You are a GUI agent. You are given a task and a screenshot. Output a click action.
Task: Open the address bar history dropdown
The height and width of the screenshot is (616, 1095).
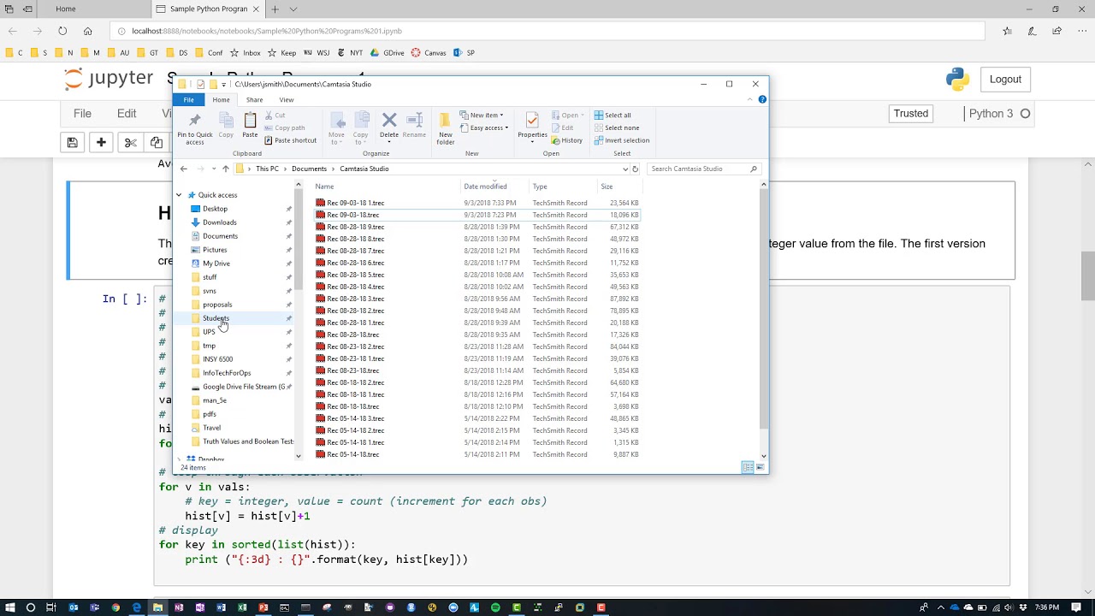click(x=625, y=169)
